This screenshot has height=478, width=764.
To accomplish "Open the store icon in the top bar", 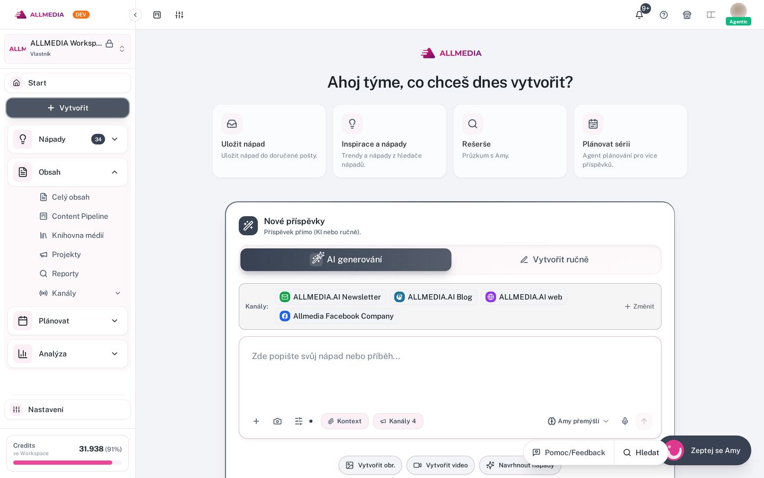I will (x=687, y=15).
